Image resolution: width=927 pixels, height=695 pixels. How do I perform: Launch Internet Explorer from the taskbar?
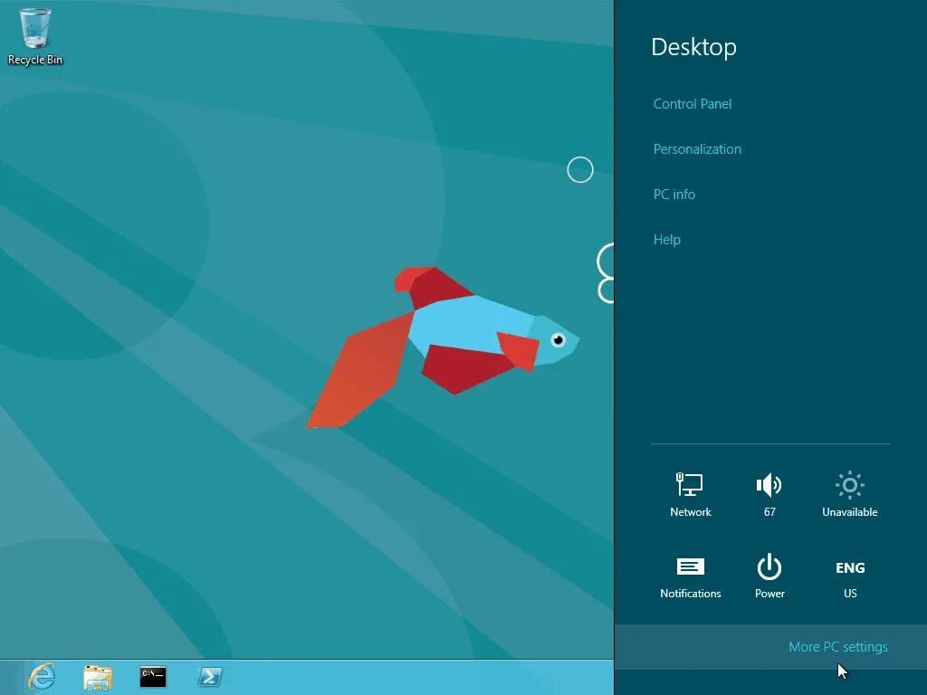coord(42,677)
